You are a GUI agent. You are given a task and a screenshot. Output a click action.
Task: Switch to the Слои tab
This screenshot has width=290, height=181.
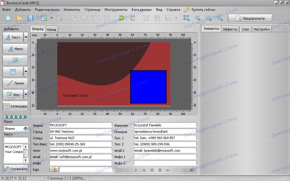tap(245, 29)
